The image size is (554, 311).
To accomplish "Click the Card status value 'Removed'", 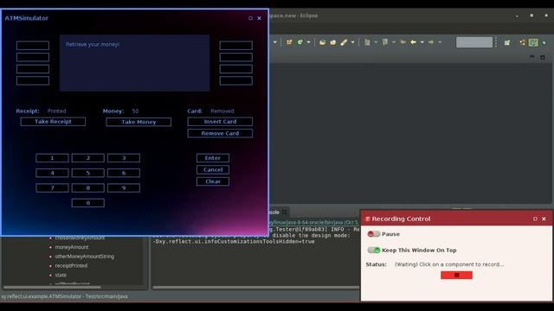I will 222,111.
